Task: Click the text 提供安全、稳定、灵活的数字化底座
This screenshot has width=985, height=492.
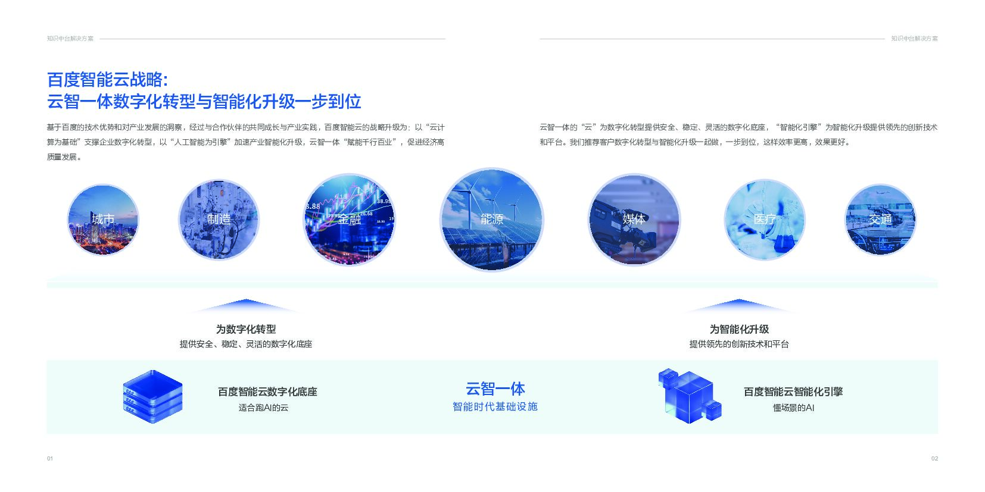Action: coord(246,344)
